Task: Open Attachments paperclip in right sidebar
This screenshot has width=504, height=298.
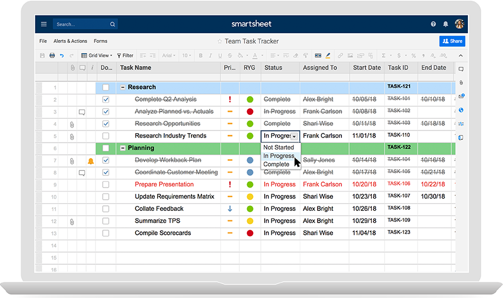Action: click(x=461, y=83)
